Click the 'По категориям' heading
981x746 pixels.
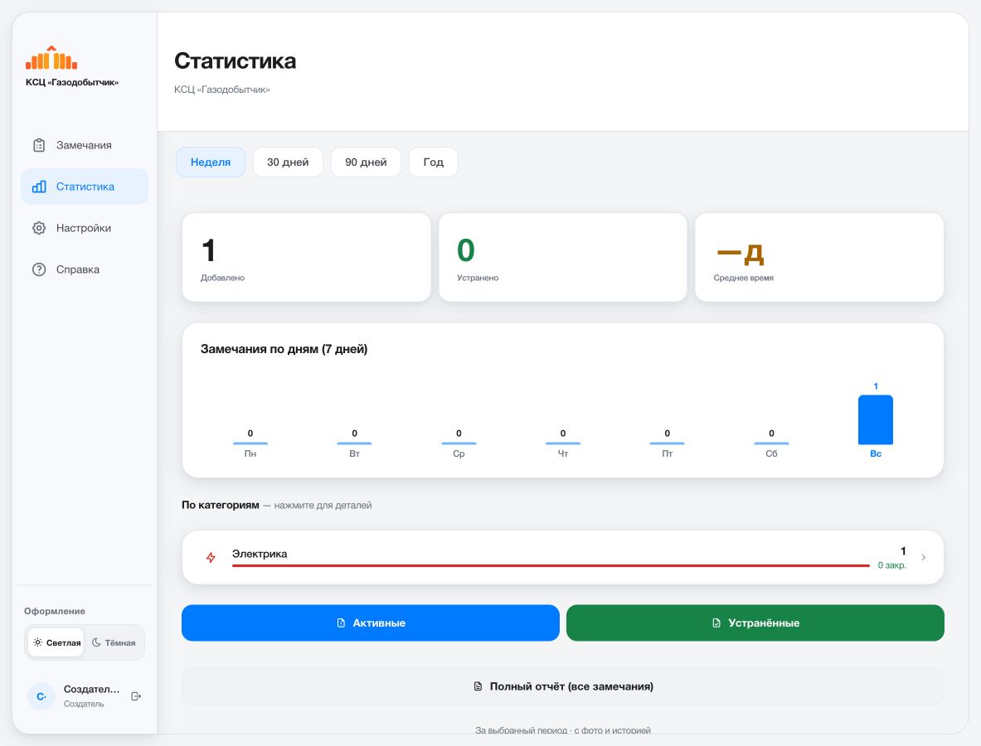coord(221,505)
